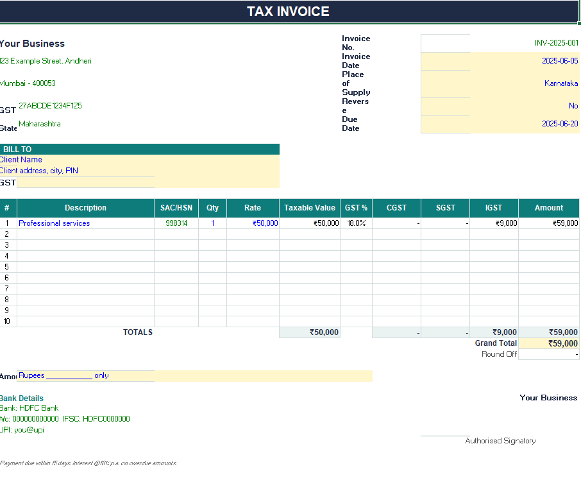
Task: Click the 'Your Business' heading cell
Action: (x=32, y=44)
